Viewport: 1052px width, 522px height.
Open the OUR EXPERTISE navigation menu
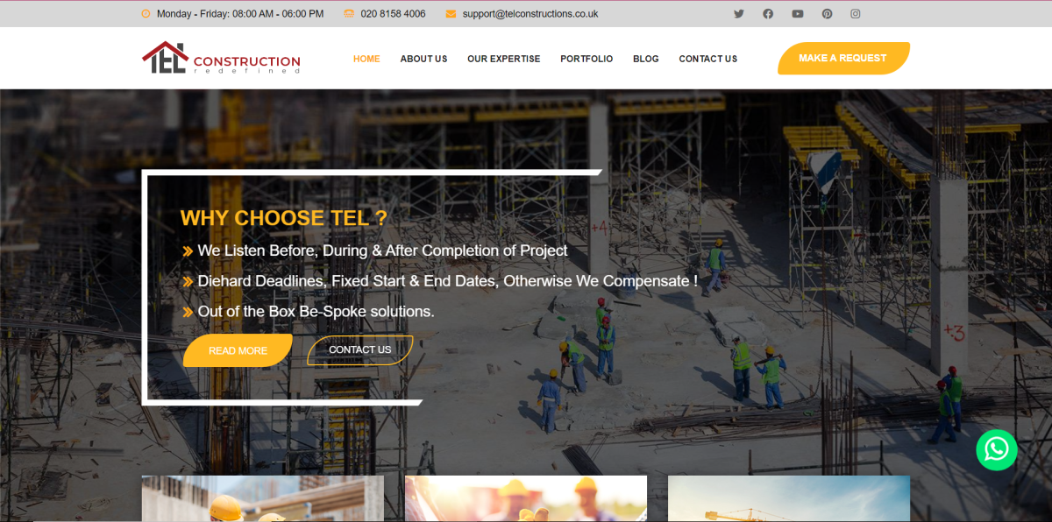coord(503,59)
